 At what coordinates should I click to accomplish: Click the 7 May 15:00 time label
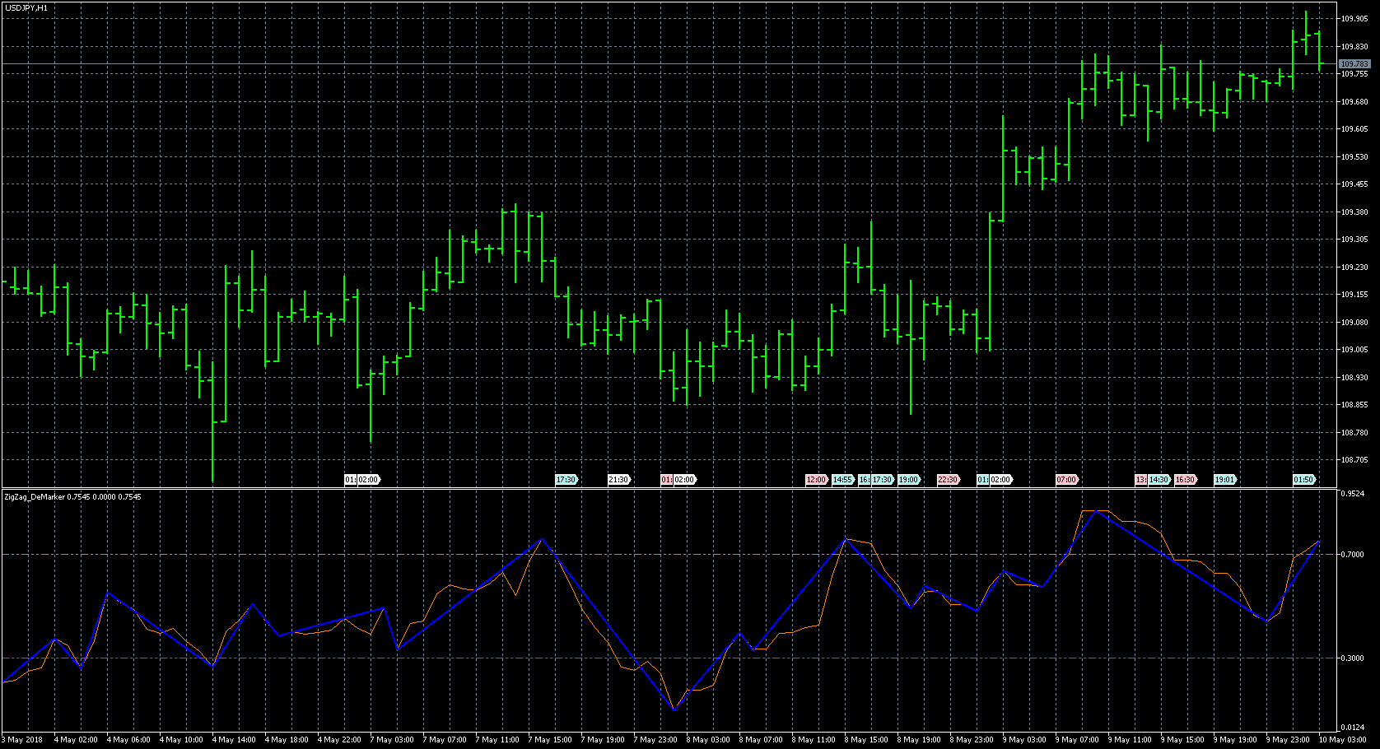click(x=549, y=740)
